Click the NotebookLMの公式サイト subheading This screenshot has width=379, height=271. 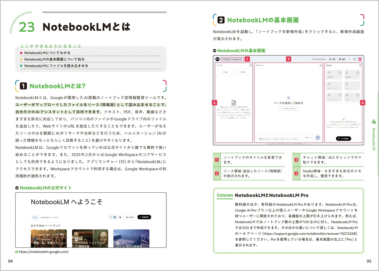[x=46, y=188]
